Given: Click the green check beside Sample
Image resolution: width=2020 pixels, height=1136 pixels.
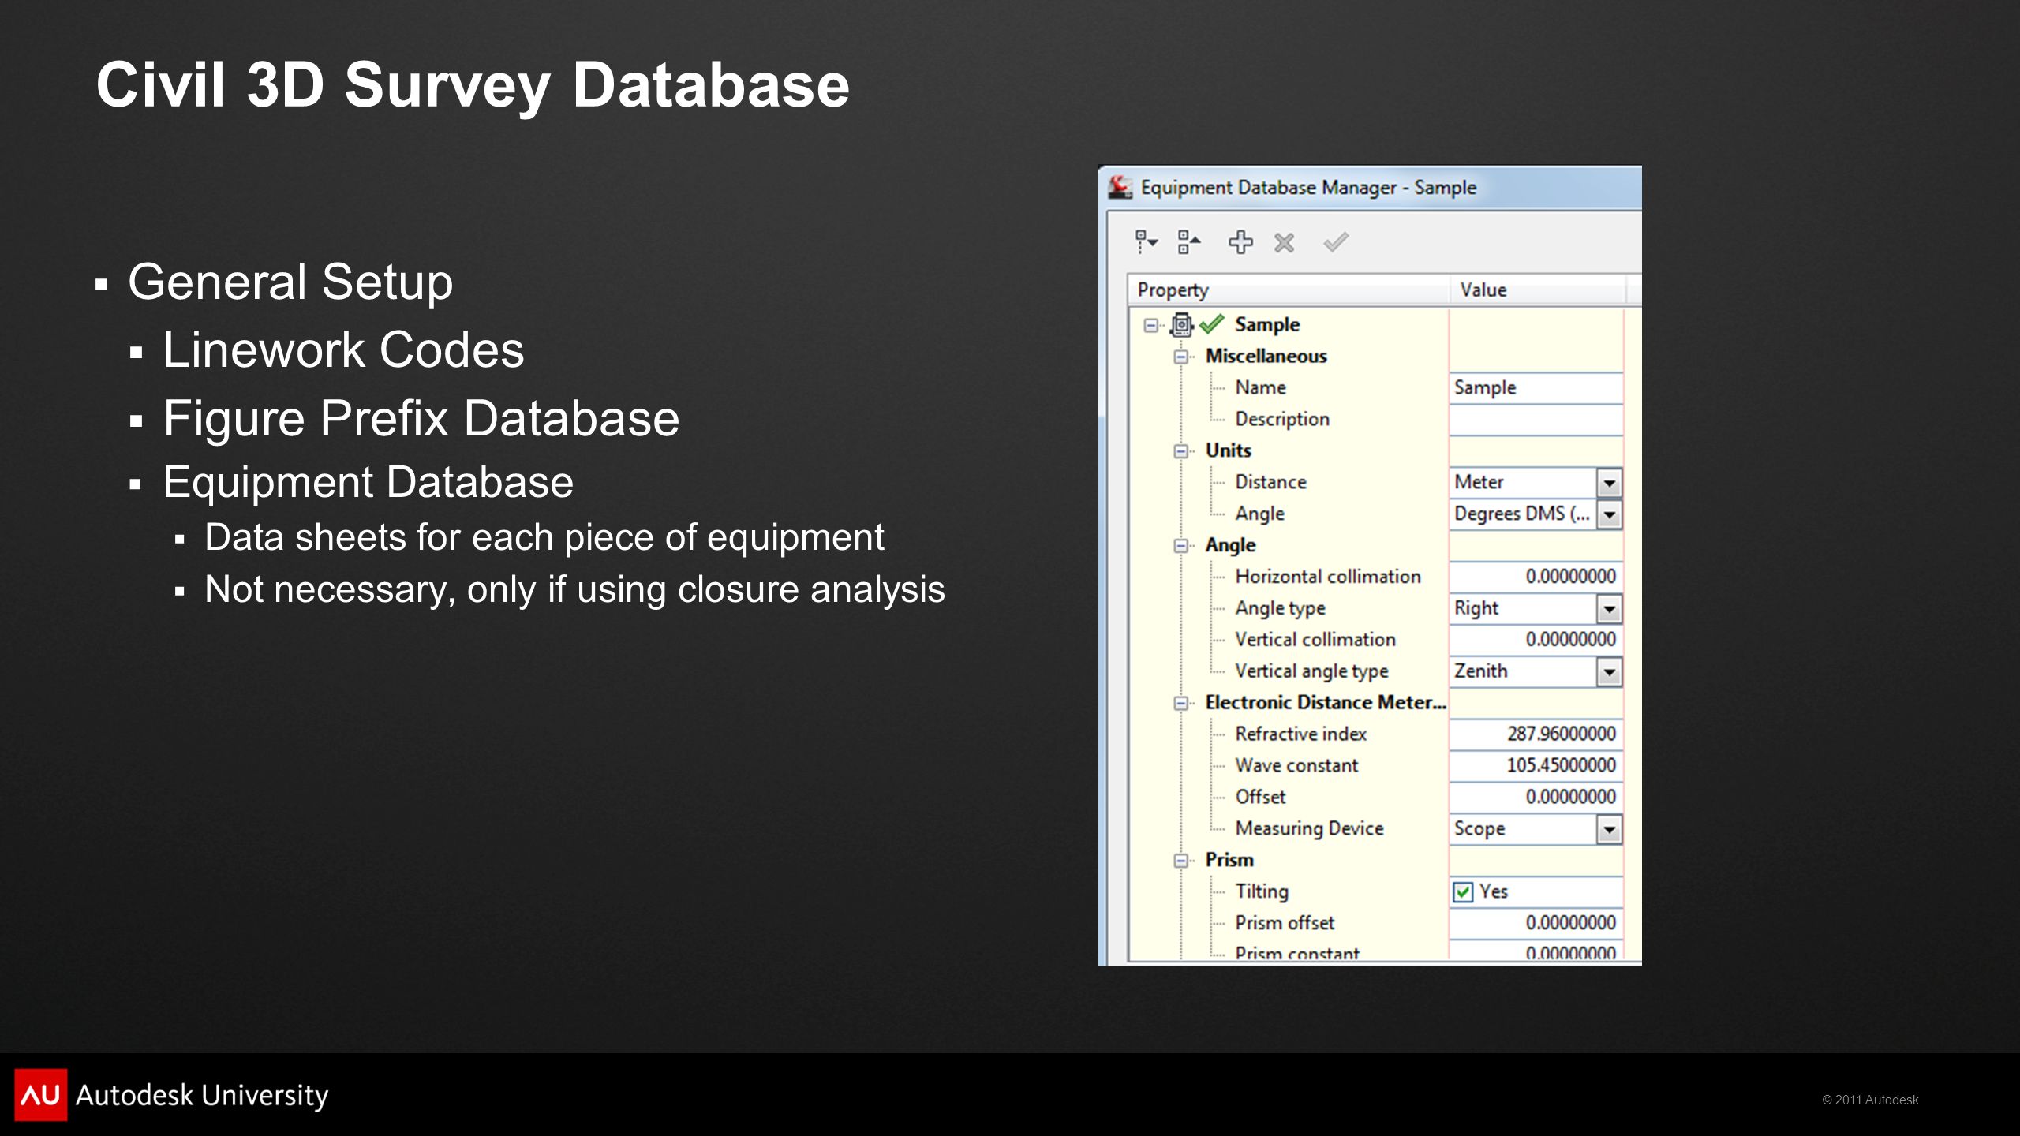Looking at the screenshot, I should point(1211,324).
